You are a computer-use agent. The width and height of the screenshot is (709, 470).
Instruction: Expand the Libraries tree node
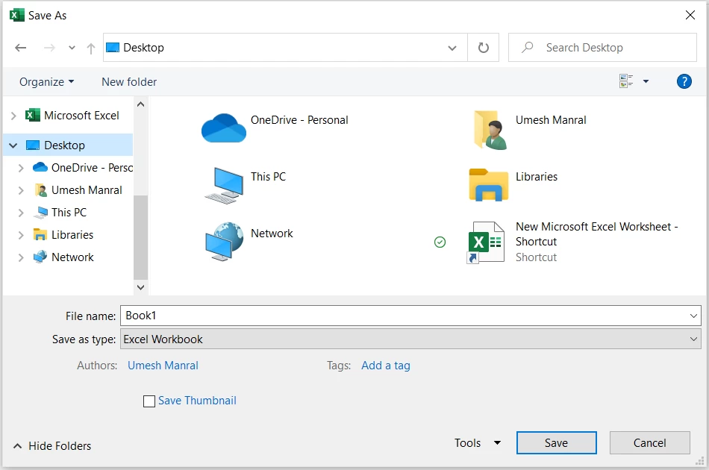point(21,235)
